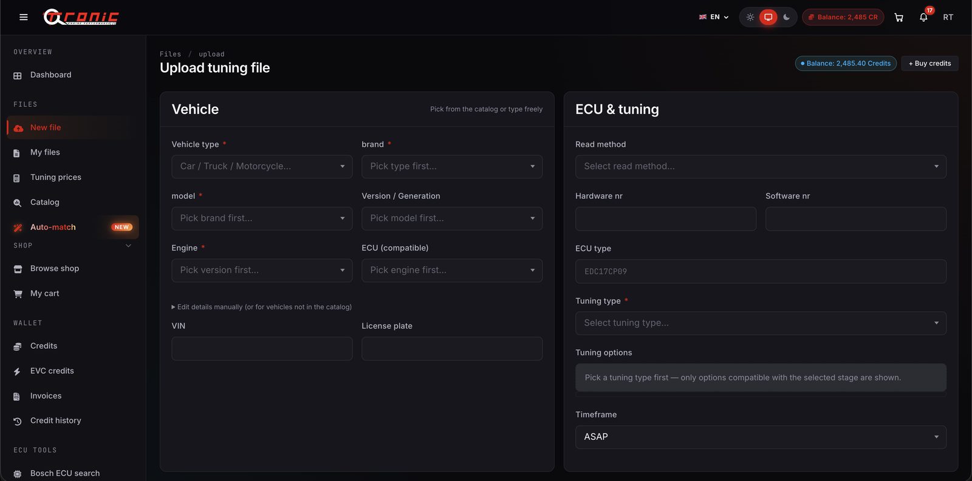Image resolution: width=972 pixels, height=481 pixels.
Task: Open the ECU (compatible) dropdown
Action: tap(452, 271)
